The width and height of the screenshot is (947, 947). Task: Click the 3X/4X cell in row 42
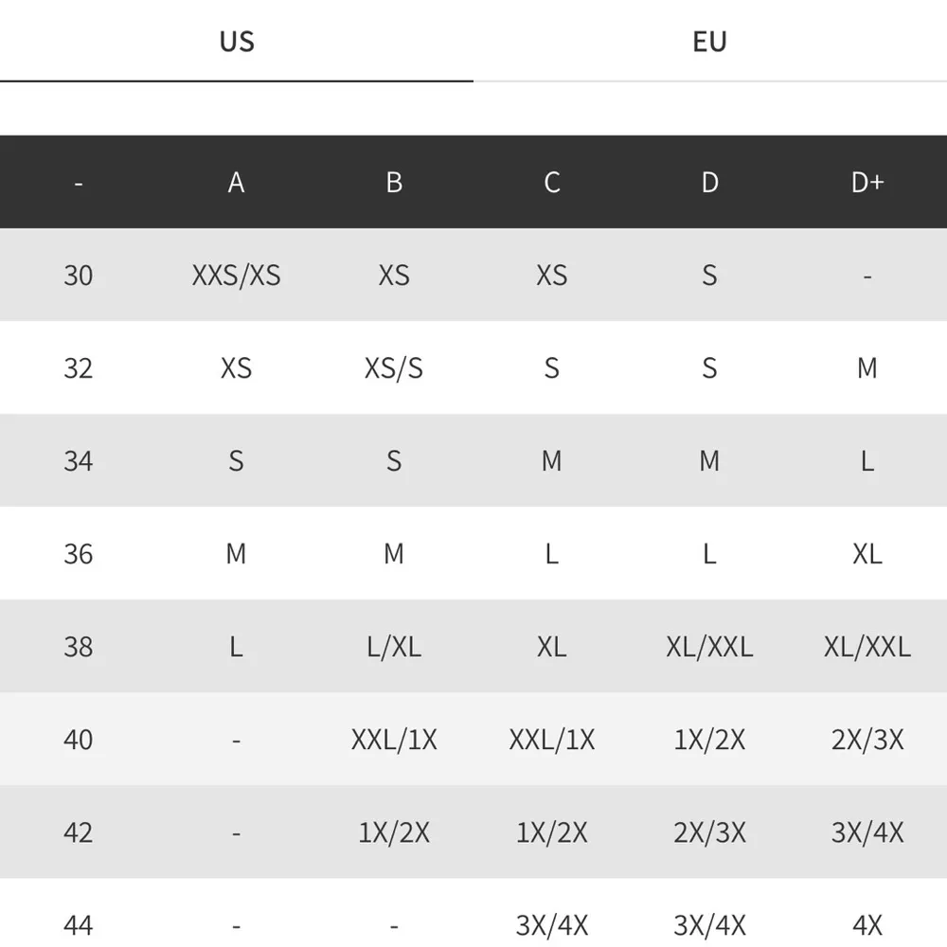coord(867,831)
